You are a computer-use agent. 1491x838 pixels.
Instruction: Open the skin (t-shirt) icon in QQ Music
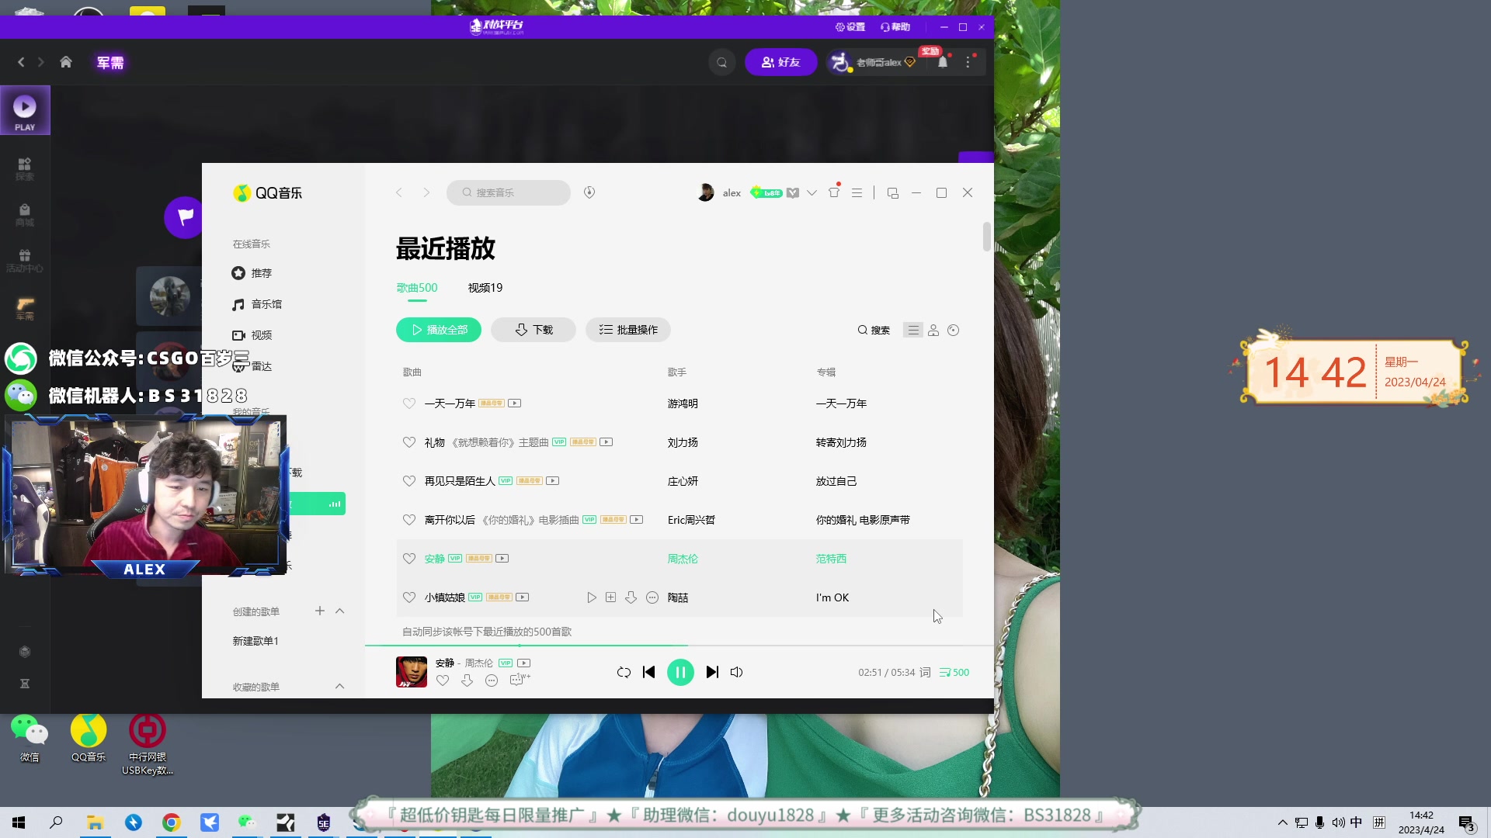(x=834, y=192)
